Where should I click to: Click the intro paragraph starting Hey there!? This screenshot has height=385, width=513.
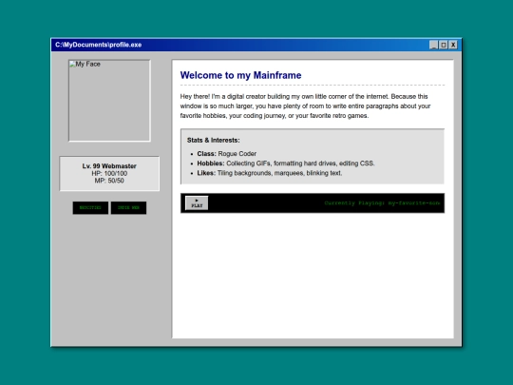pos(305,106)
